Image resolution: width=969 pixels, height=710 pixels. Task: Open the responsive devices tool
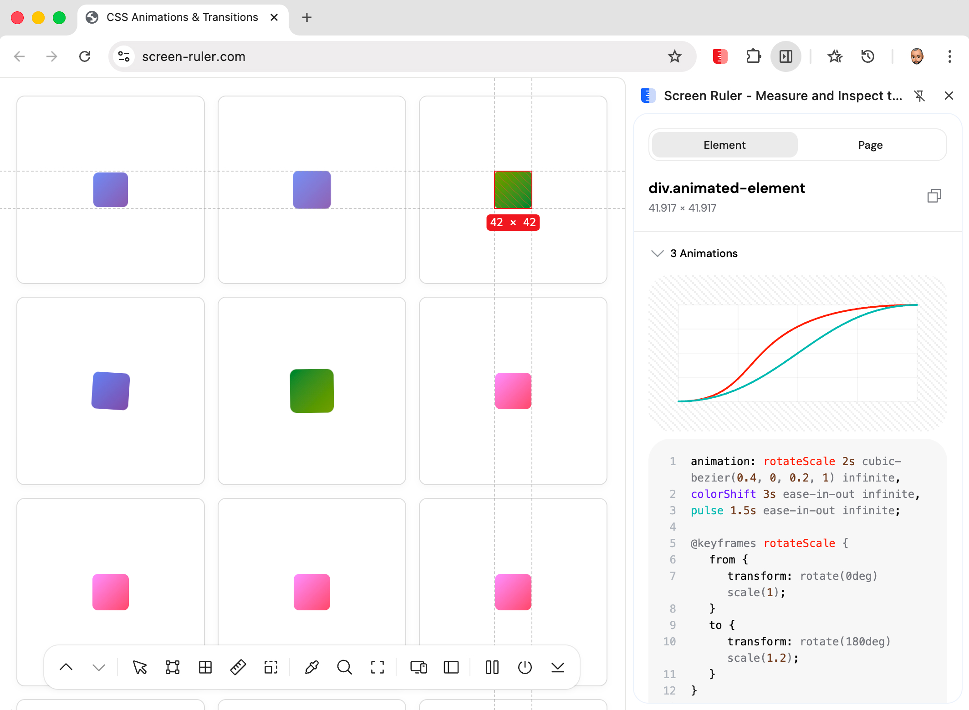pyautogui.click(x=418, y=667)
